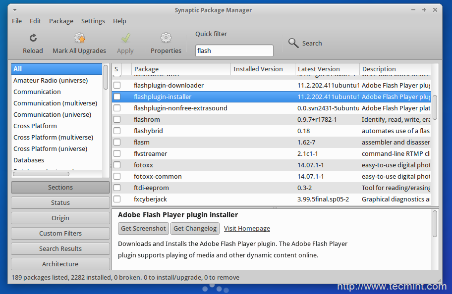The width and height of the screenshot is (452, 294).
Task: Tick the fotoxx package checkbox
Action: 117,165
